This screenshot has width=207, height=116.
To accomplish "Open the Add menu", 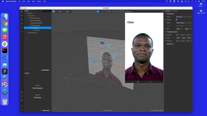I will point(33,1).
